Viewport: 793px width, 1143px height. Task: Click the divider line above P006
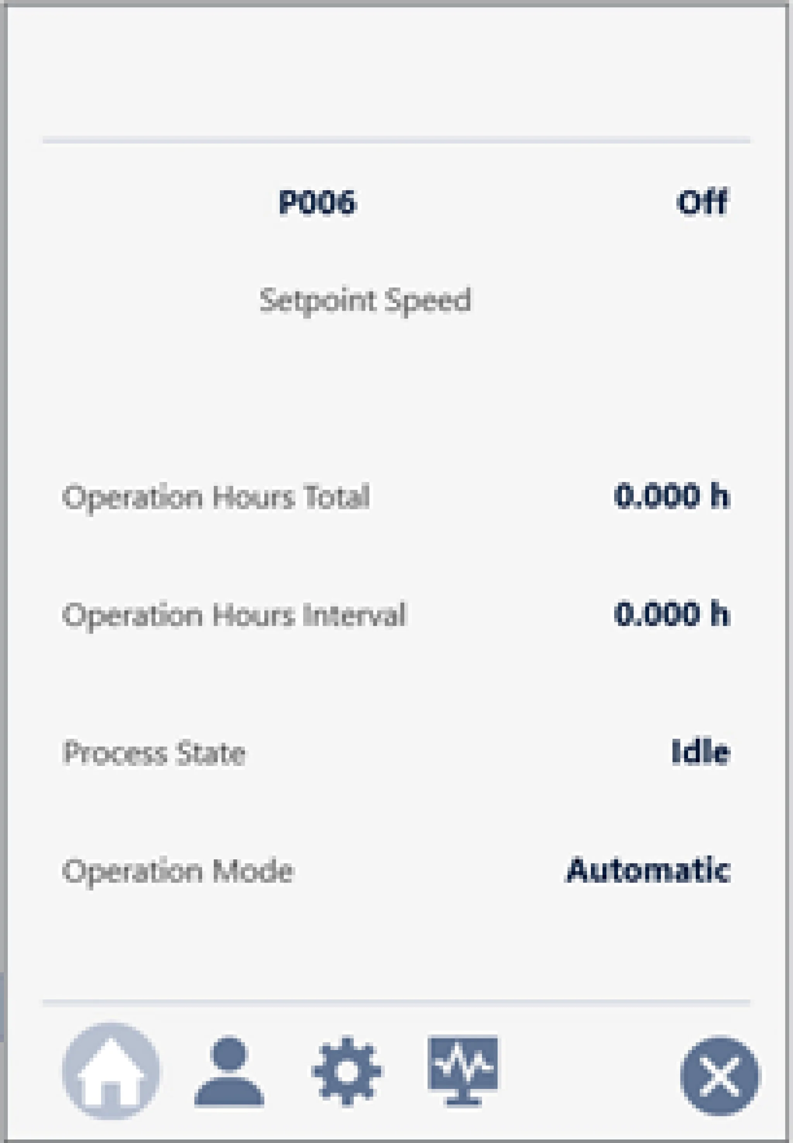[x=396, y=141]
